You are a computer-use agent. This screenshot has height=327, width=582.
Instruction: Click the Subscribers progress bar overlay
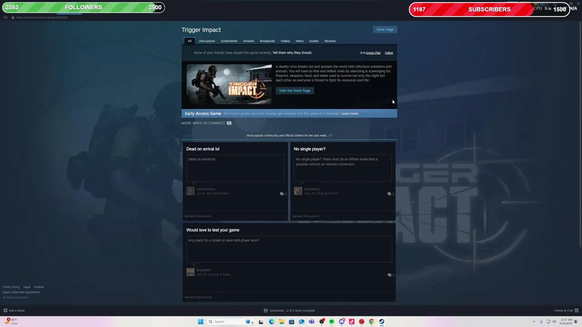(489, 9)
